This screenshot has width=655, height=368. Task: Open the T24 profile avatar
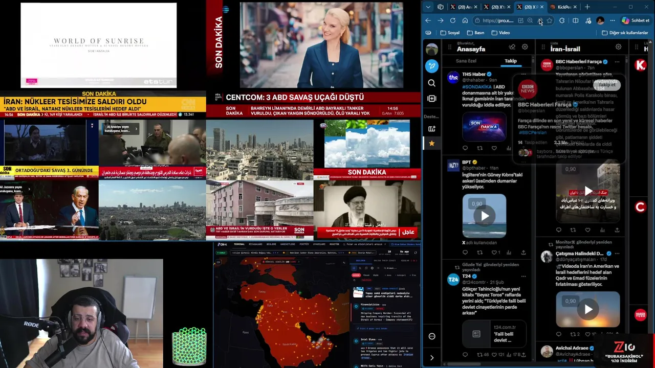pos(453,279)
